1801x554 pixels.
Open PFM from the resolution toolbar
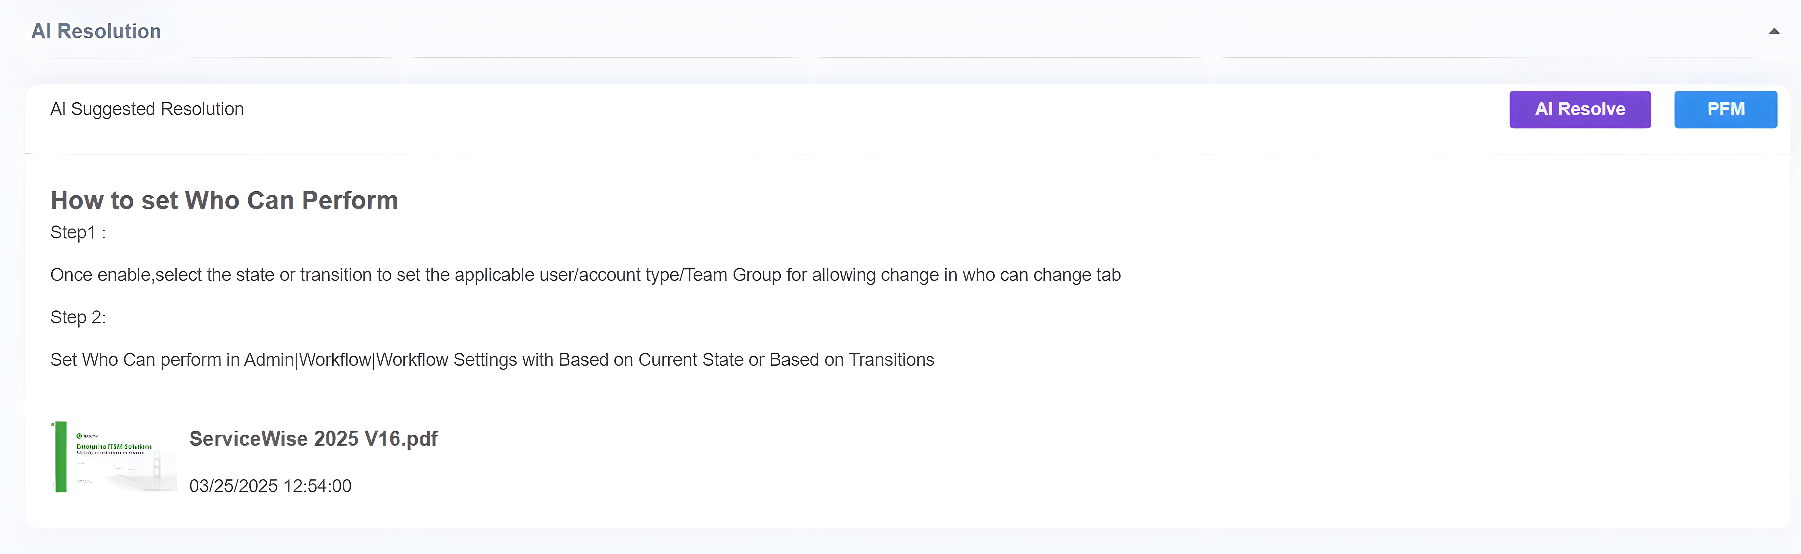(1725, 109)
